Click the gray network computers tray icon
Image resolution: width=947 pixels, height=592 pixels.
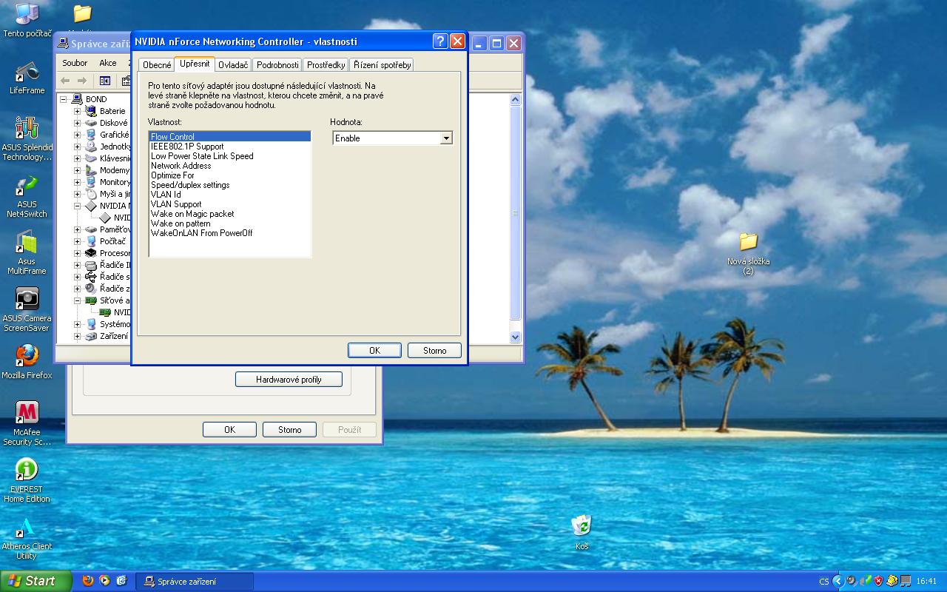(x=906, y=581)
